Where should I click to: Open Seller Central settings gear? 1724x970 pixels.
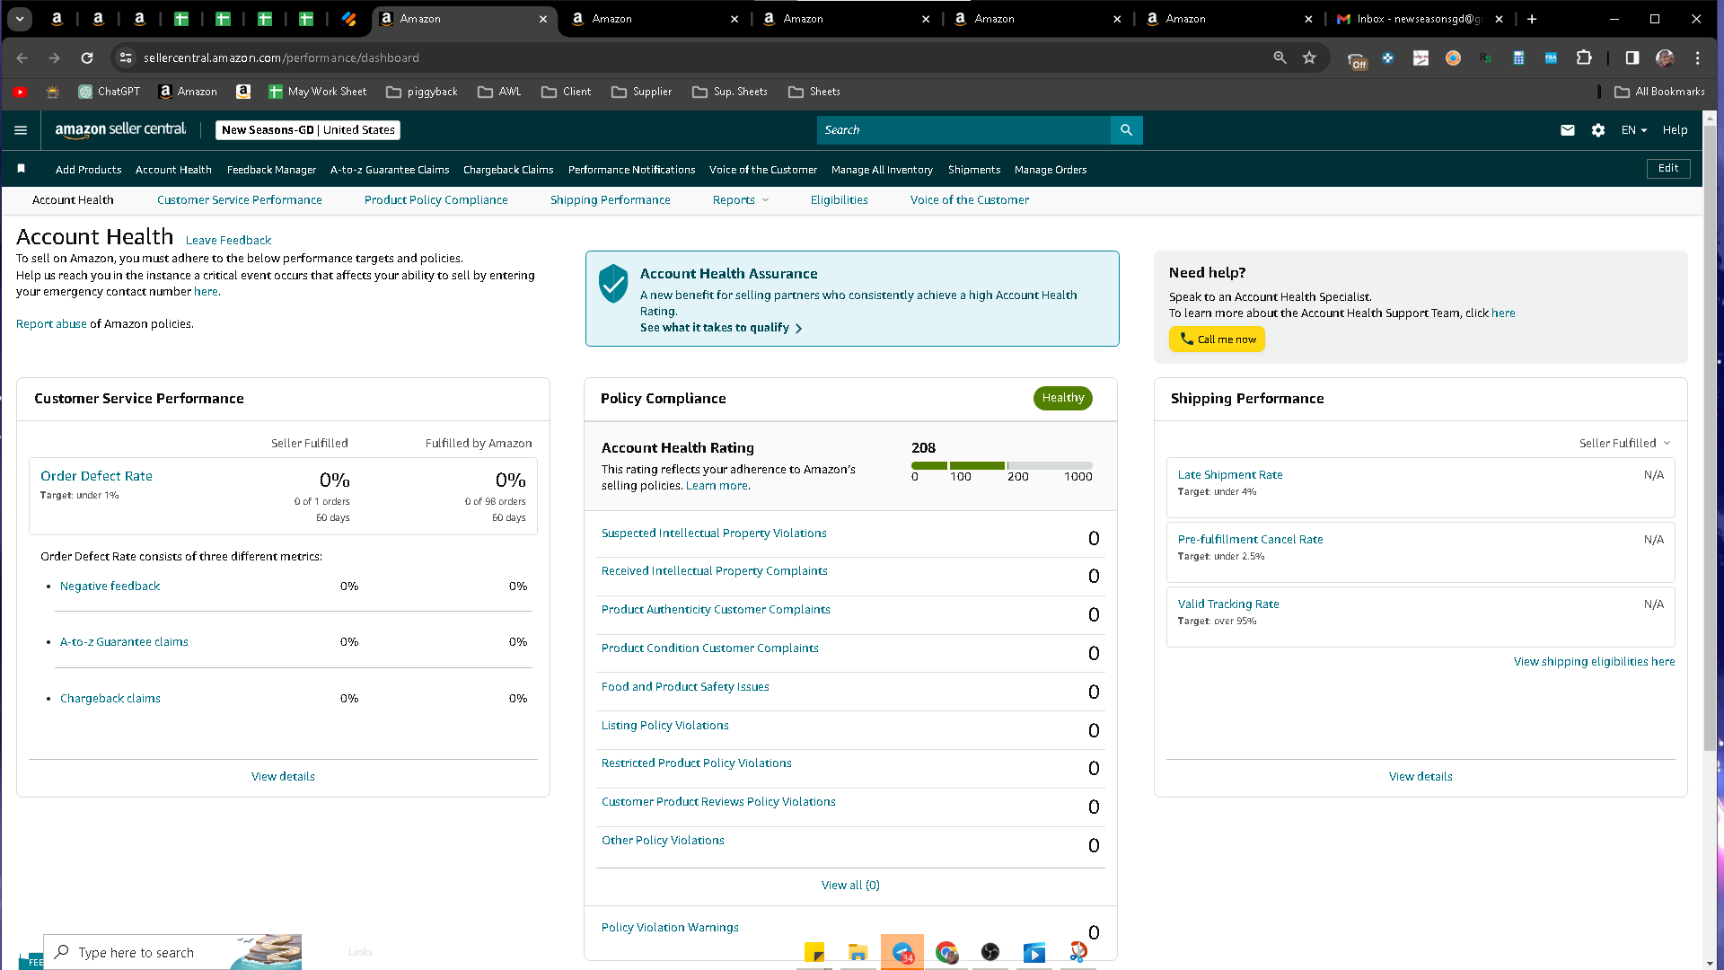[1598, 130]
